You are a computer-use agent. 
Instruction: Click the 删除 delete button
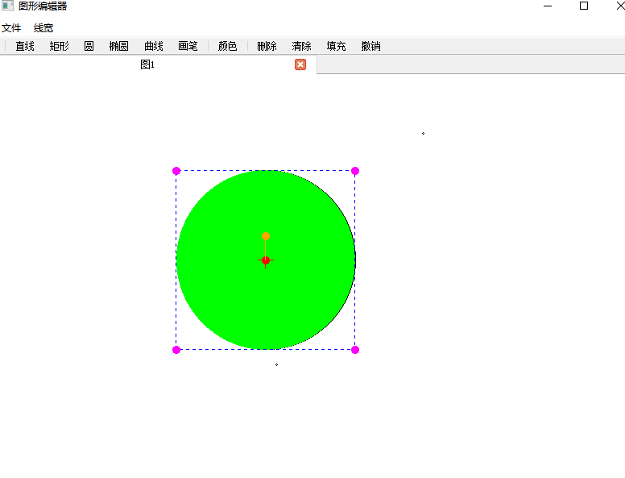point(267,46)
